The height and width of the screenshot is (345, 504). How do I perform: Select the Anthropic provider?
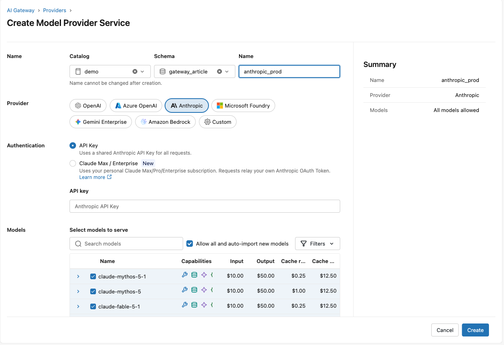click(187, 106)
